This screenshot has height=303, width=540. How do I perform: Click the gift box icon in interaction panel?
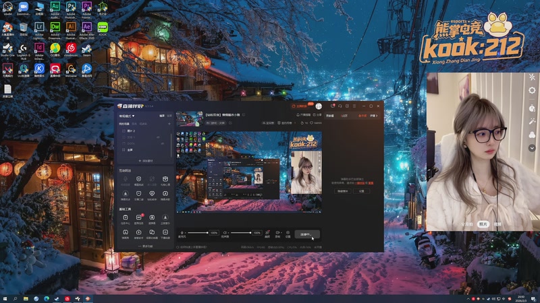(x=165, y=179)
